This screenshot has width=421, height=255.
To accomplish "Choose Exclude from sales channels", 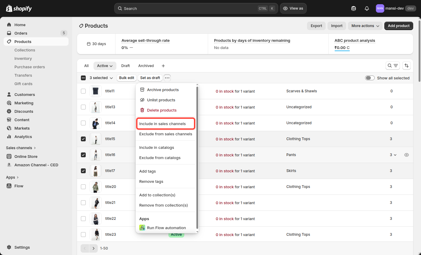I will coord(166,134).
